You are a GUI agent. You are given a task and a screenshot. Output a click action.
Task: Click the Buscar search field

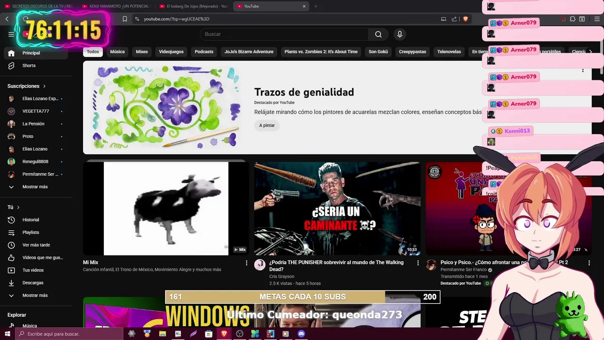coord(284,34)
